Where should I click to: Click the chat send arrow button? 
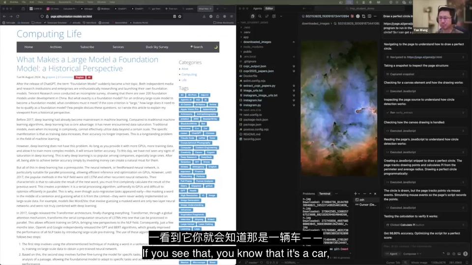click(465, 254)
